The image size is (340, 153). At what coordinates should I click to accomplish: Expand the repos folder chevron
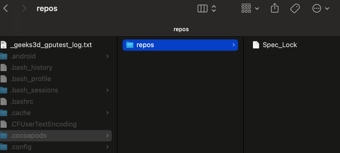coord(234,45)
